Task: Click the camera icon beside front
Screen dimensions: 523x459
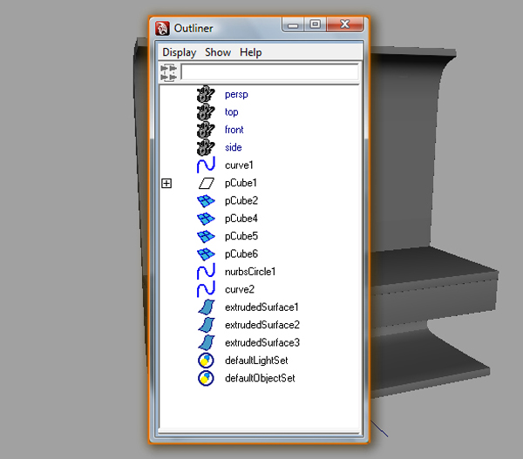Action: click(206, 130)
